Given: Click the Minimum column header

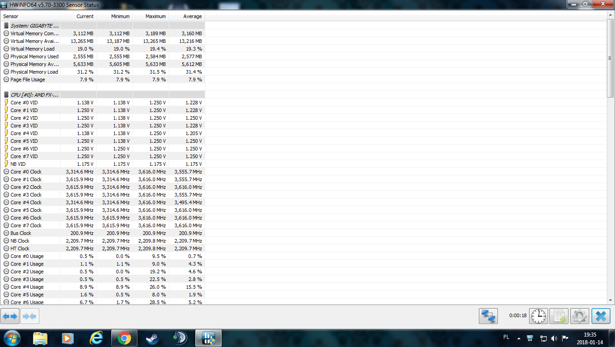Looking at the screenshot, I should click(x=114, y=16).
